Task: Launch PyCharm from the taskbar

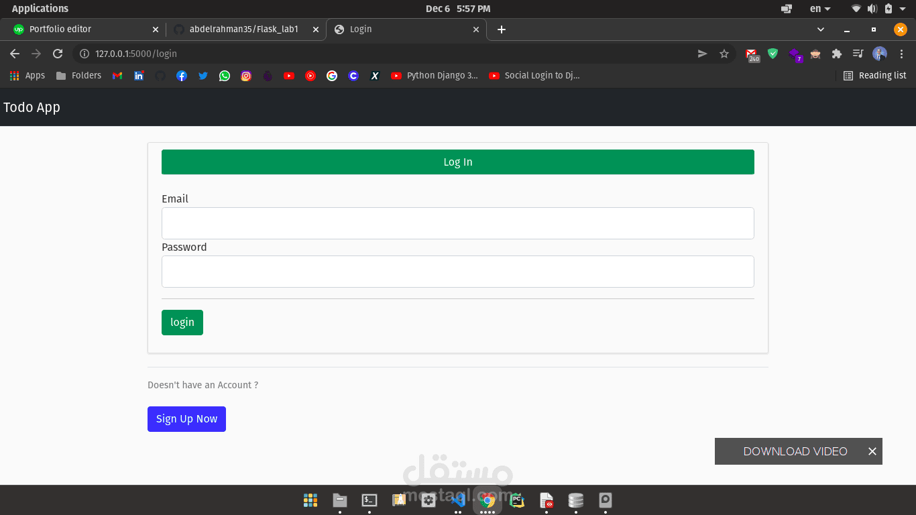Action: (516, 500)
